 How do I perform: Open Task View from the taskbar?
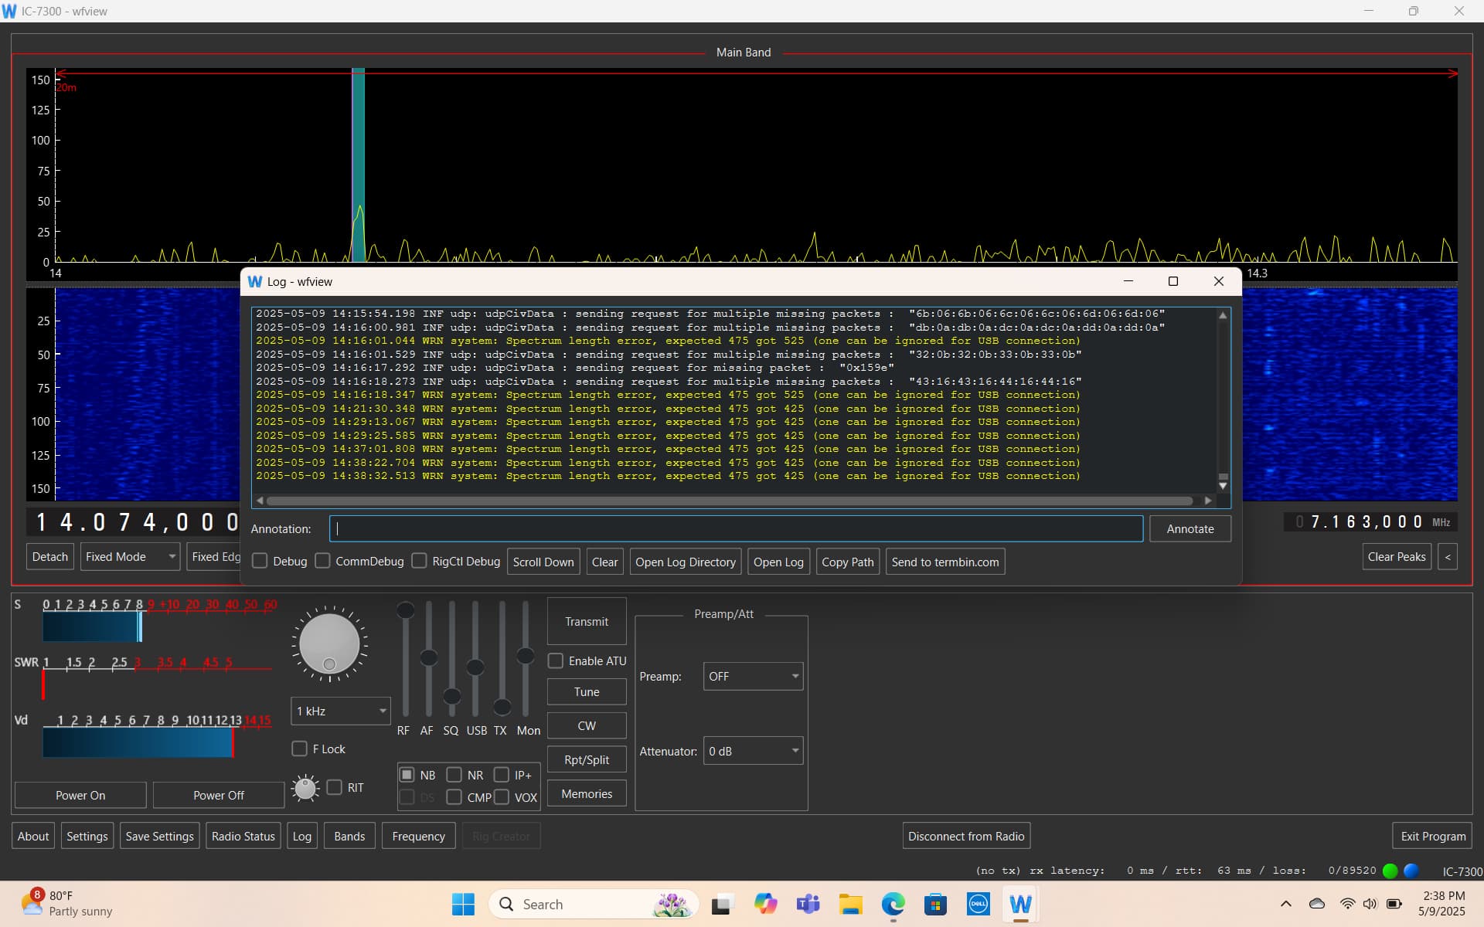click(722, 904)
